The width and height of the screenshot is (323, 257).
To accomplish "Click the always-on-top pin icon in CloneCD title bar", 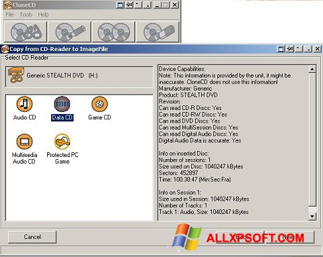I will (129, 5).
